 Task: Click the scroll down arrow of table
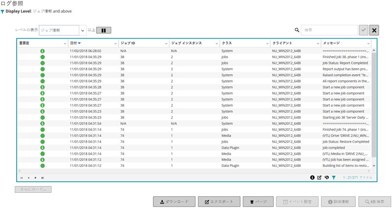[374, 166]
